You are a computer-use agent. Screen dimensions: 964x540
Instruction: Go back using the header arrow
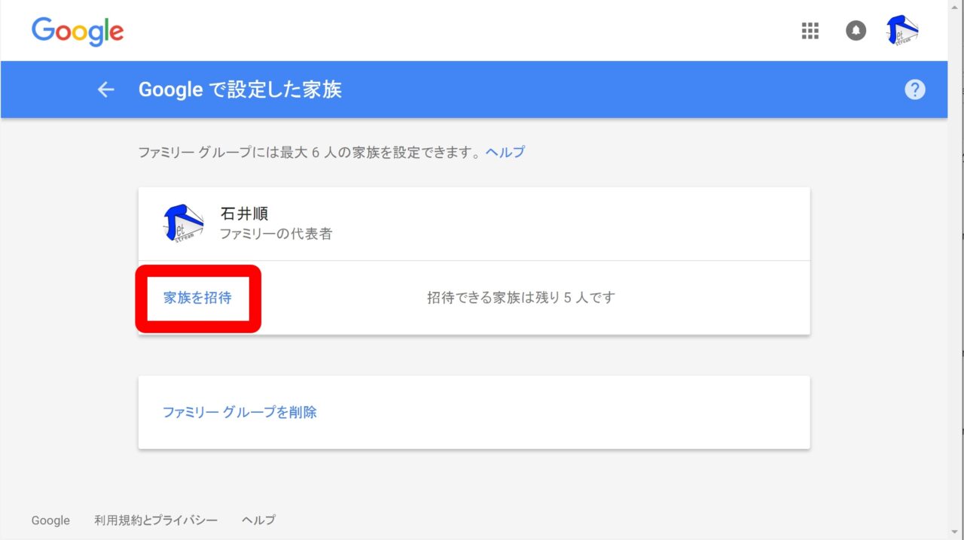click(x=105, y=90)
